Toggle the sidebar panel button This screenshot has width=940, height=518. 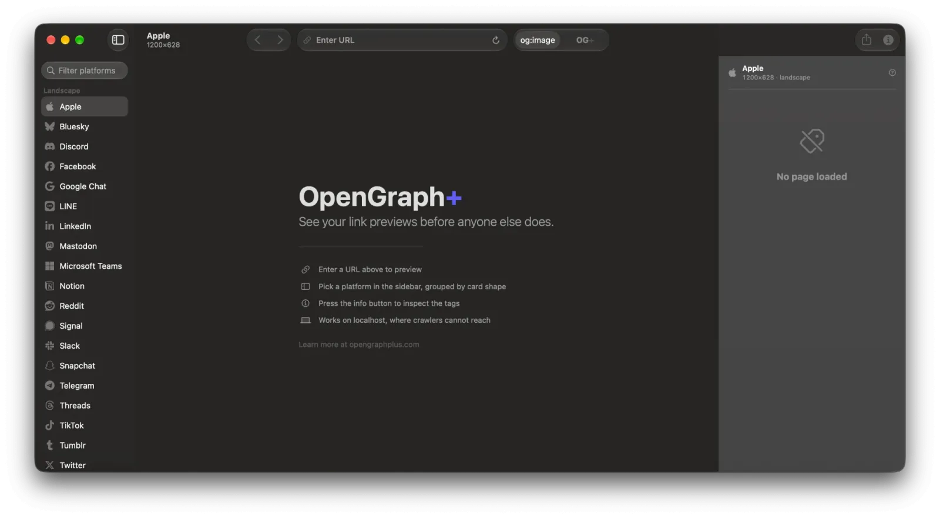click(118, 40)
